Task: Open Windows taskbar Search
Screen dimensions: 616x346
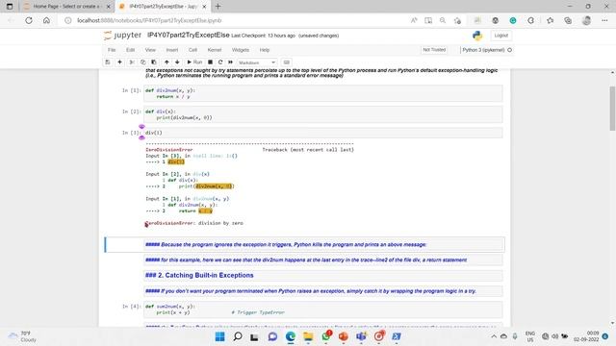Action: click(238, 336)
